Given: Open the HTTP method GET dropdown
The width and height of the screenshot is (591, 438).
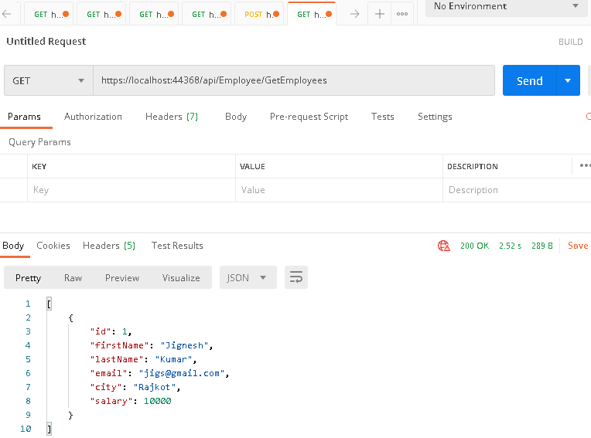Looking at the screenshot, I should 48,80.
